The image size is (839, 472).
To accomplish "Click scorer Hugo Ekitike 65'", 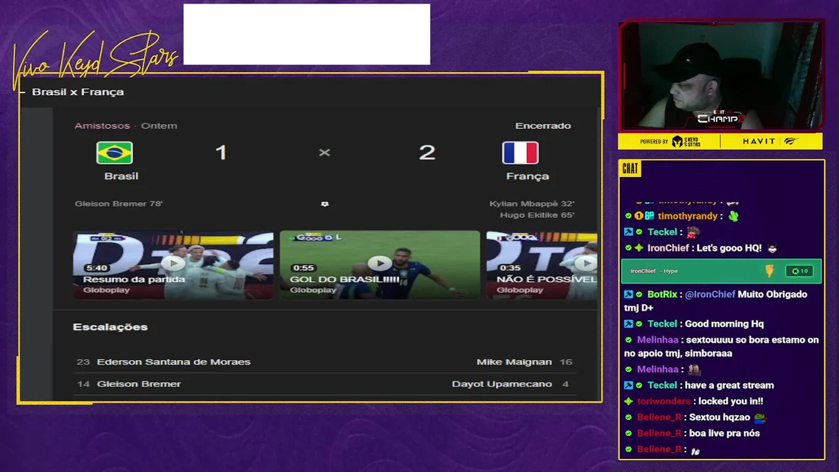I will point(537,215).
